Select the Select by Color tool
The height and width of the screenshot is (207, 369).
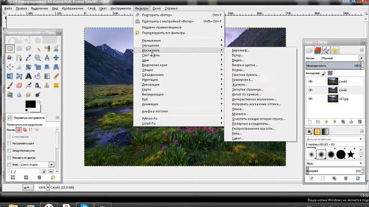click(47, 48)
